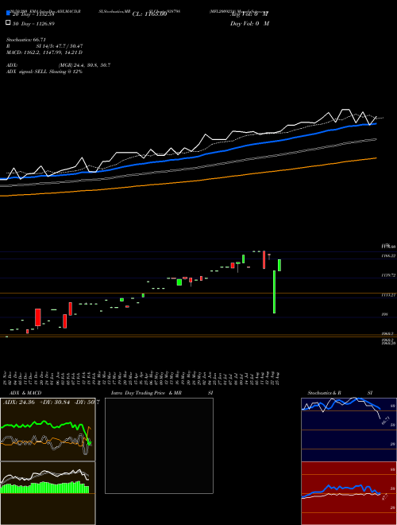The image size is (397, 525).
Task: Select the RSI 14/5: 47.7/50.47 reading
Action: click(44, 46)
